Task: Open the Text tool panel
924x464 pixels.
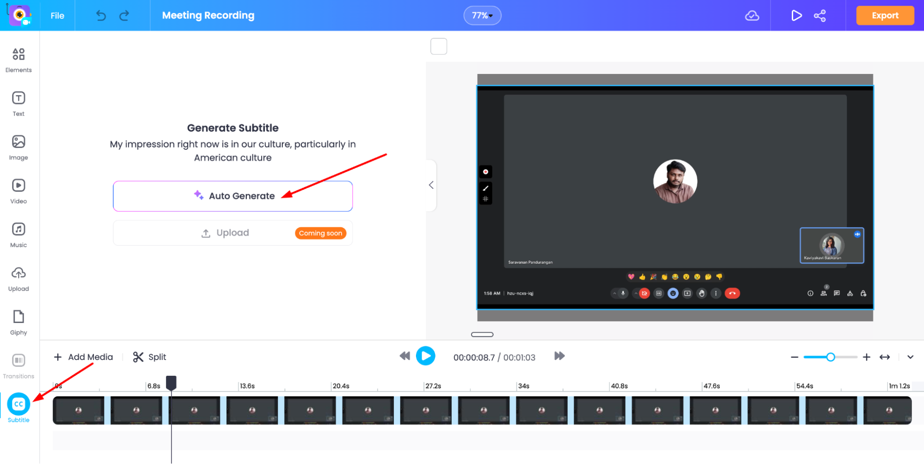Action: (x=18, y=104)
